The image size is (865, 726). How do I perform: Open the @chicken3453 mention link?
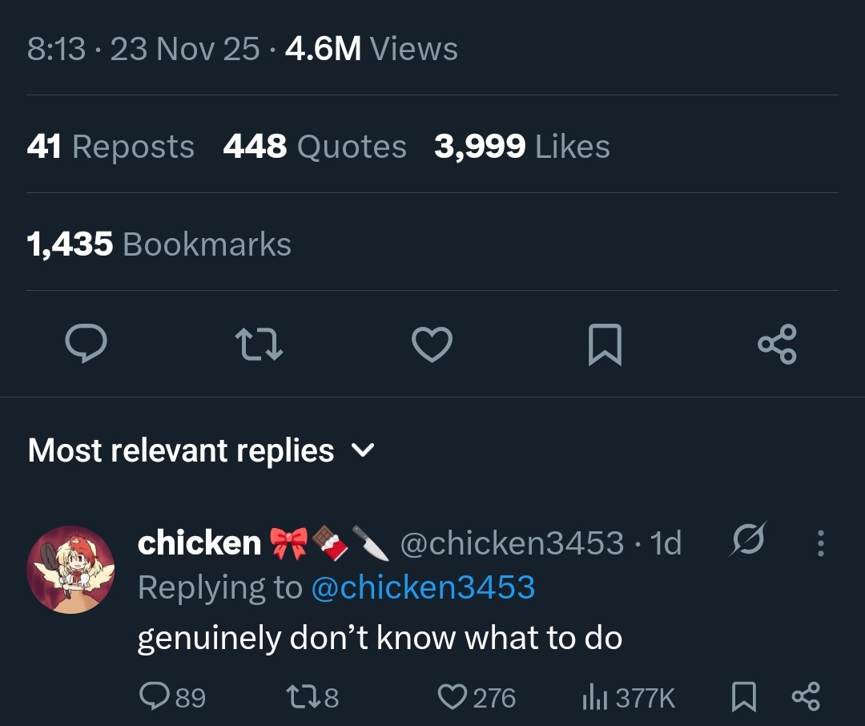[x=422, y=587]
